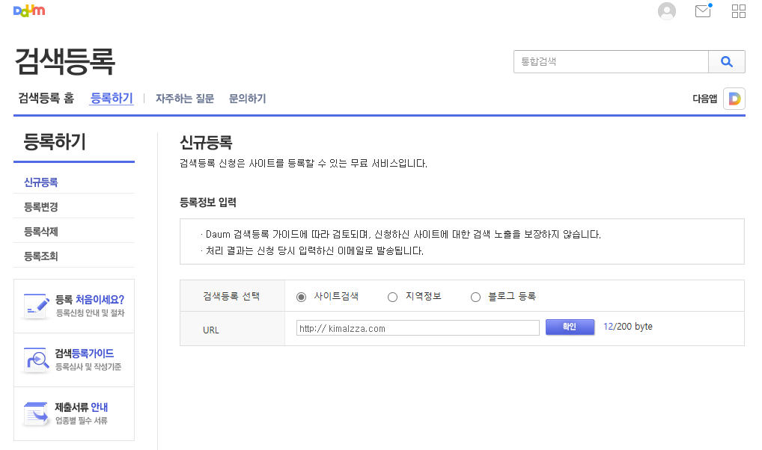The image size is (762, 450).
Task: Click the 확인 confirm button
Action: (x=570, y=327)
